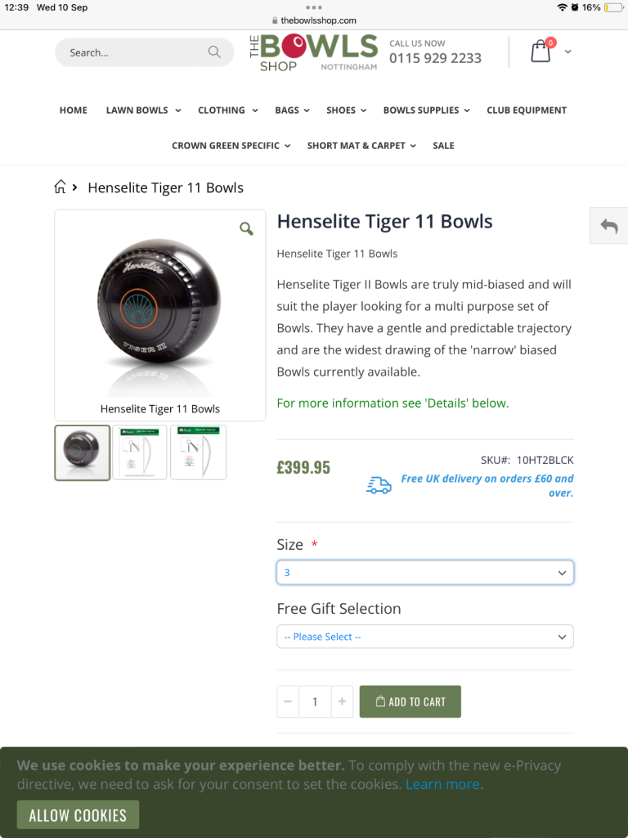Expand the Lawn Bowls menu

(x=143, y=110)
